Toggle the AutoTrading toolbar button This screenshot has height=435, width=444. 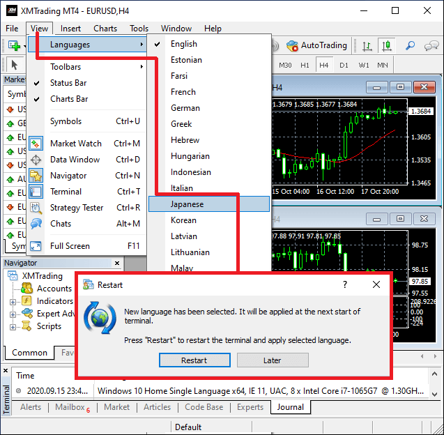(316, 45)
